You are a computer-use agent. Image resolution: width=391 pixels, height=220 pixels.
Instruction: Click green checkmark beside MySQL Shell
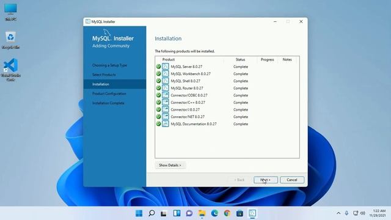coord(158,81)
